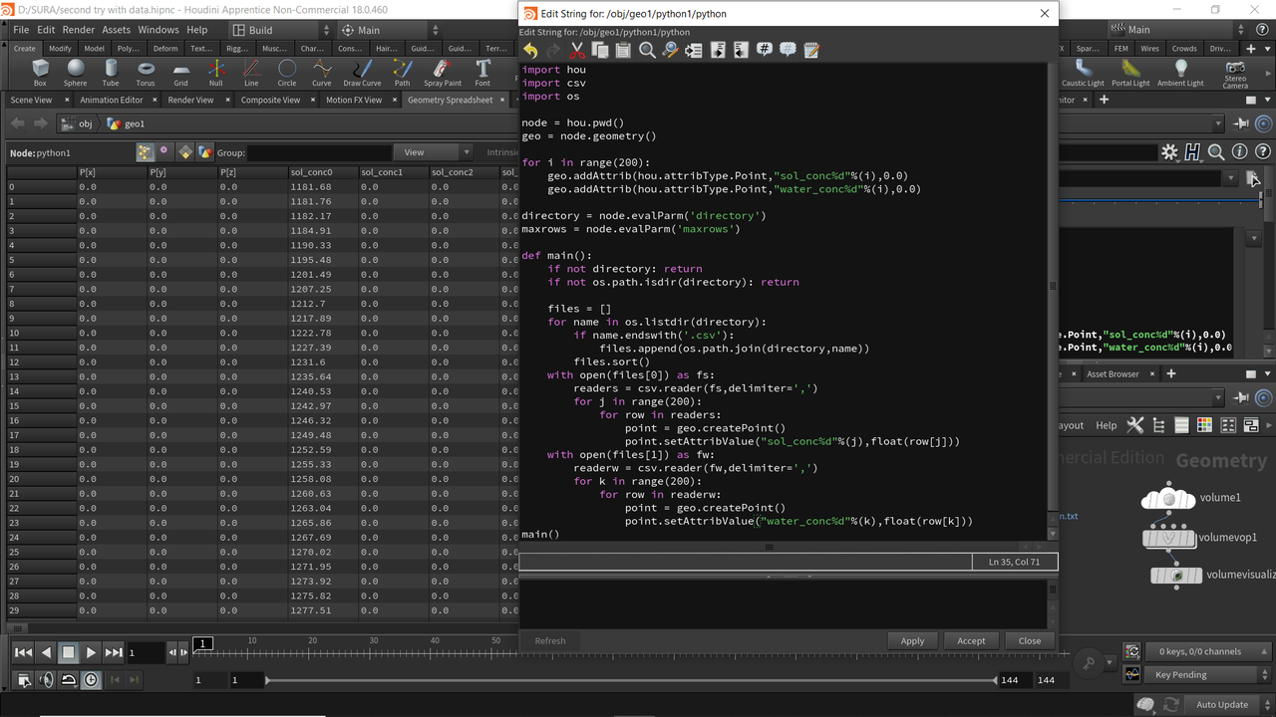The height and width of the screenshot is (717, 1276).
Task: Toggle Points attribute view in spreadsheet
Action: click(146, 152)
